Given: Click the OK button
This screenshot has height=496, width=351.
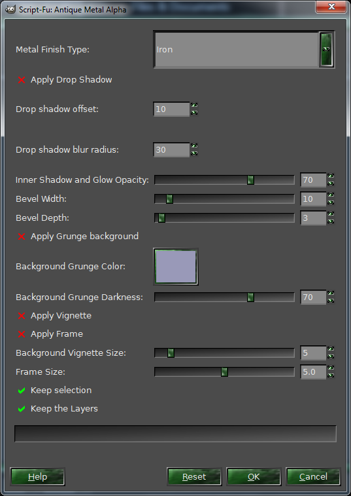Looking at the screenshot, I should click(x=254, y=477).
